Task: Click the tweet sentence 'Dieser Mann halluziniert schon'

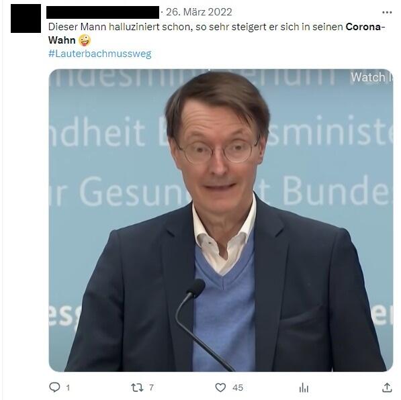Action: tap(120, 27)
